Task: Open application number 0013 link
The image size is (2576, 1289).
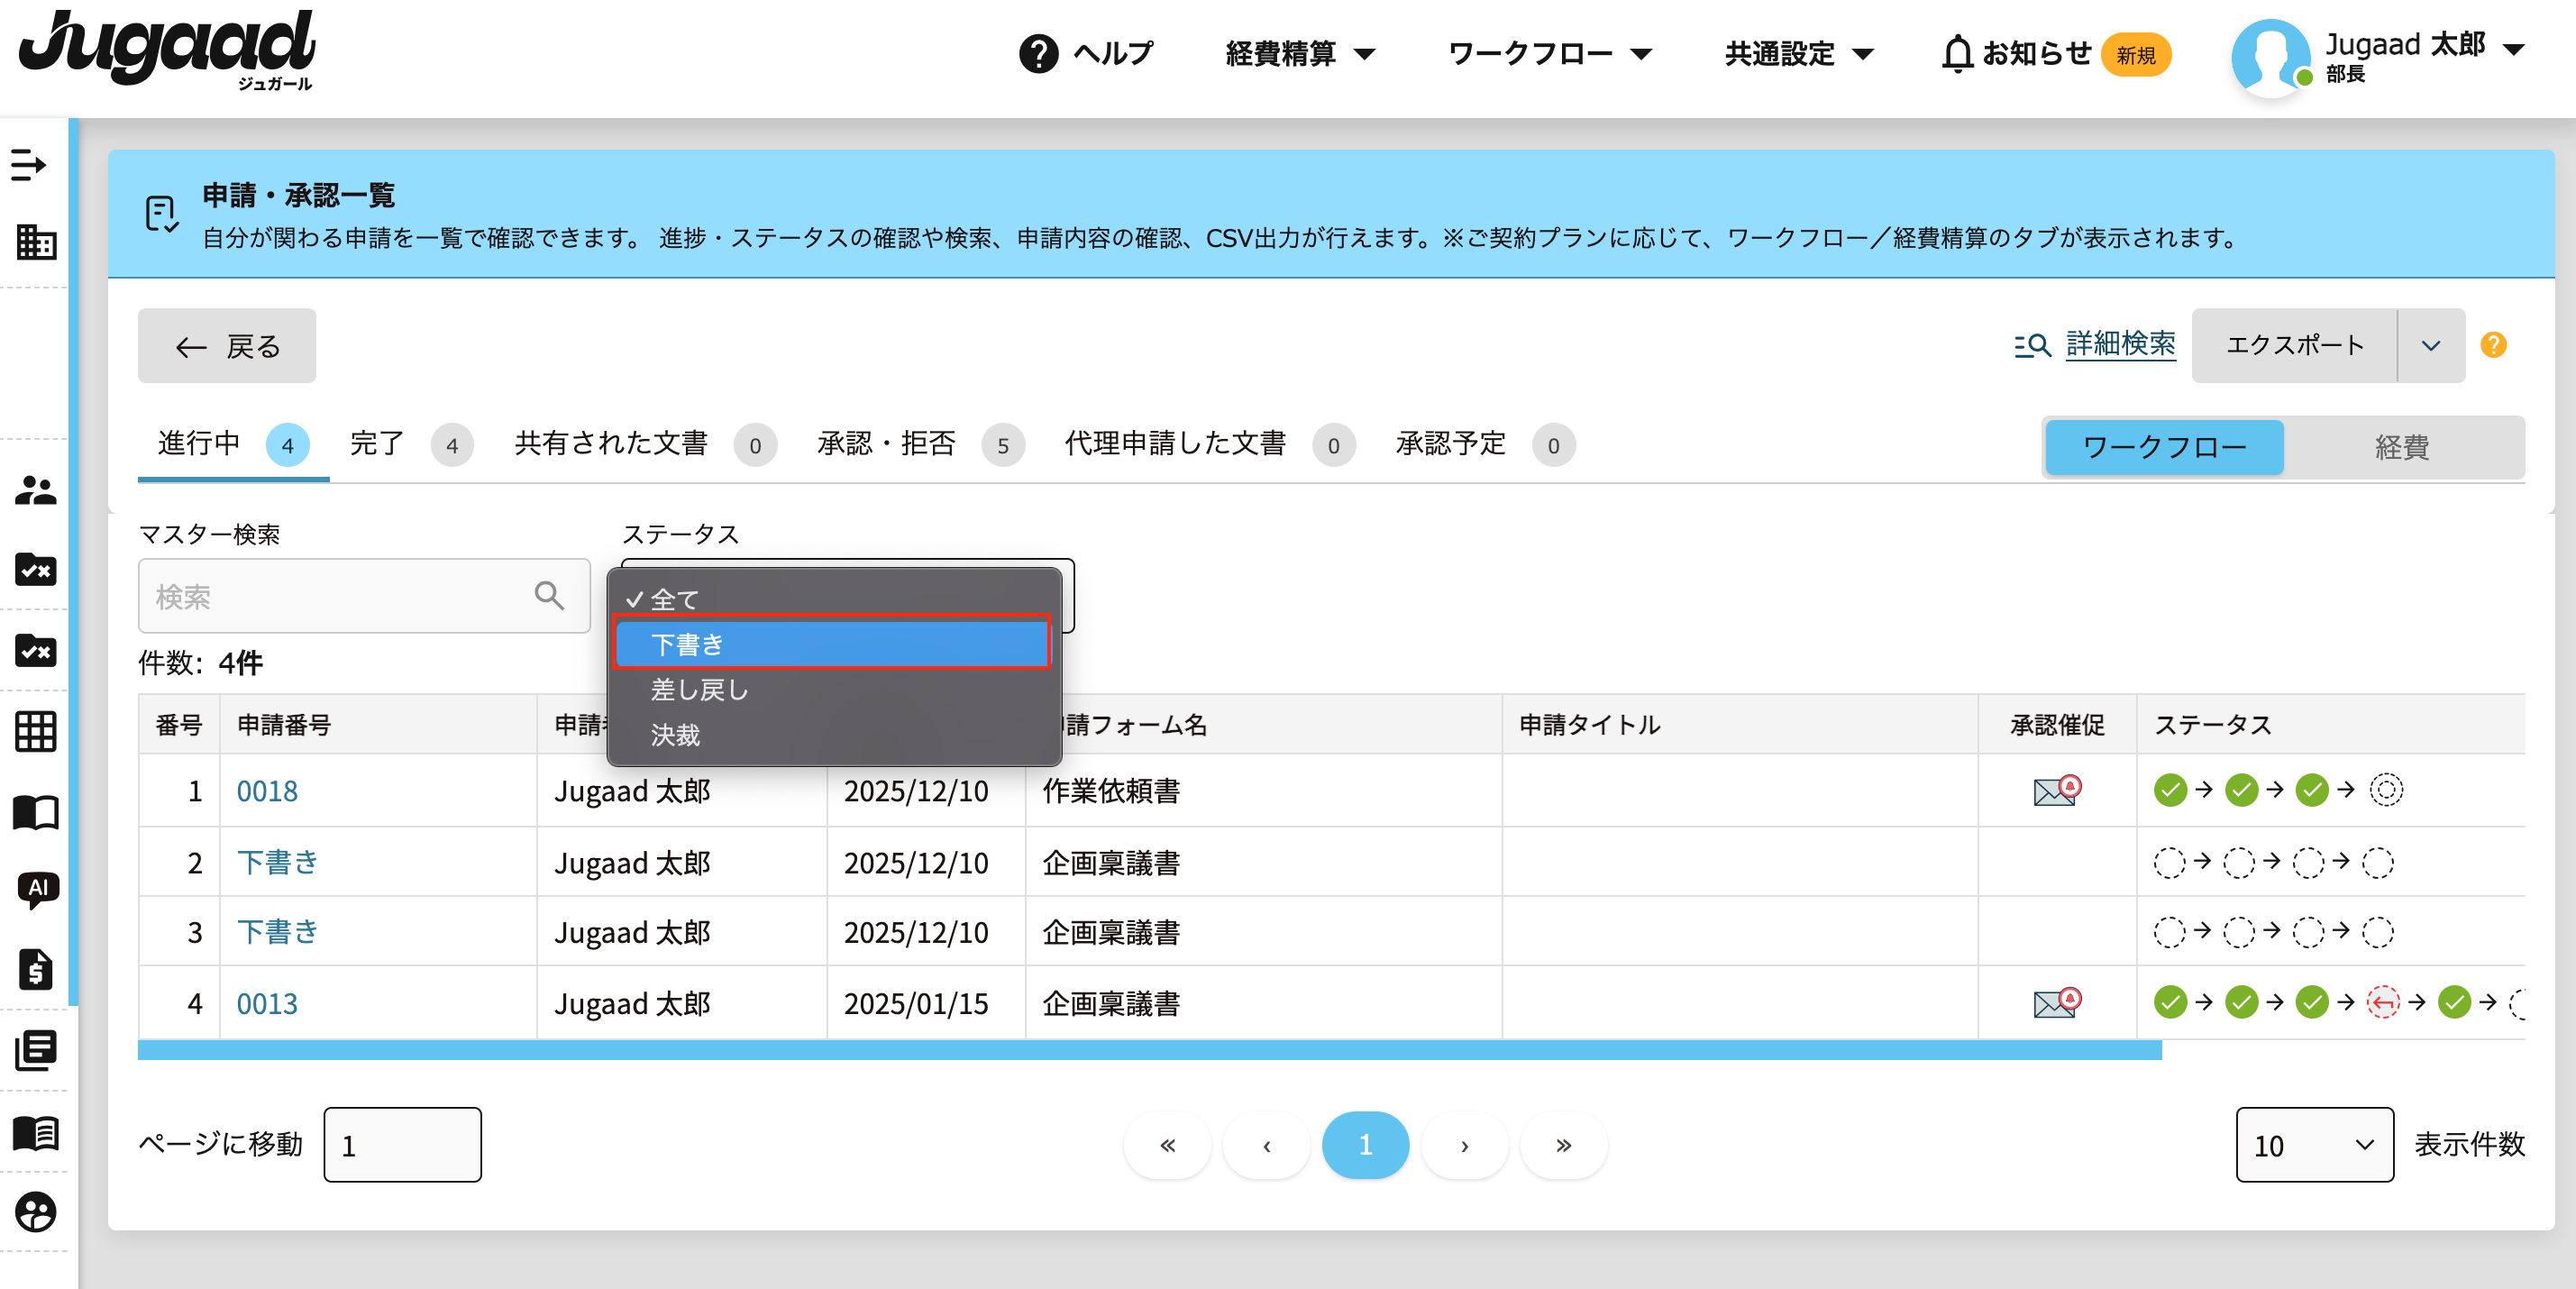Action: click(267, 1003)
